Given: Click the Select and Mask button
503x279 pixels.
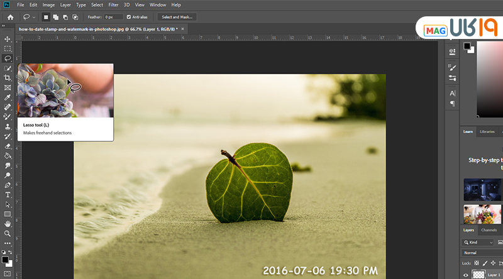Looking at the screenshot, I should coord(177,17).
